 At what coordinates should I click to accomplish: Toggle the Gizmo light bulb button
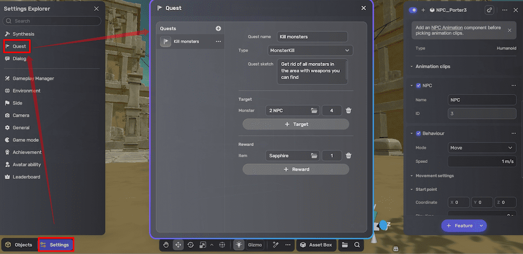tap(239, 245)
